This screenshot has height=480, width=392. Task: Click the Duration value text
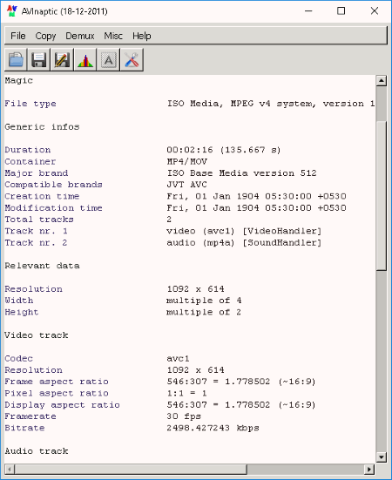tap(223, 150)
